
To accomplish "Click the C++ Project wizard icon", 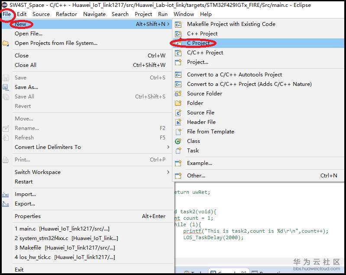I will [x=178, y=34].
